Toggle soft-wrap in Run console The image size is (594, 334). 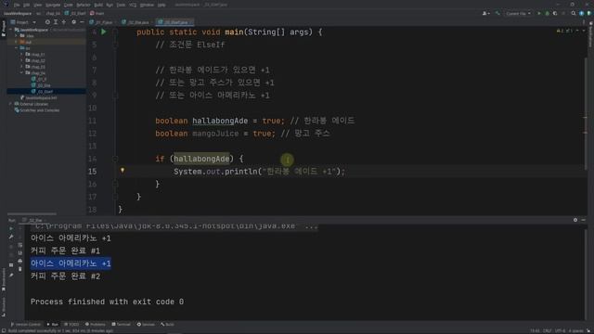tap(20, 245)
